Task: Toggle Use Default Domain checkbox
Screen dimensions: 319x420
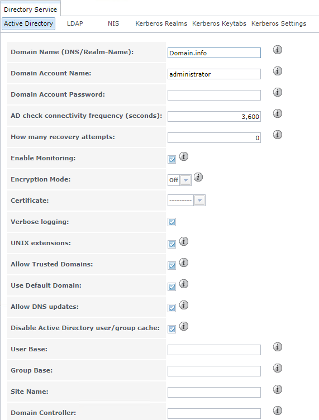Action: [x=172, y=287]
